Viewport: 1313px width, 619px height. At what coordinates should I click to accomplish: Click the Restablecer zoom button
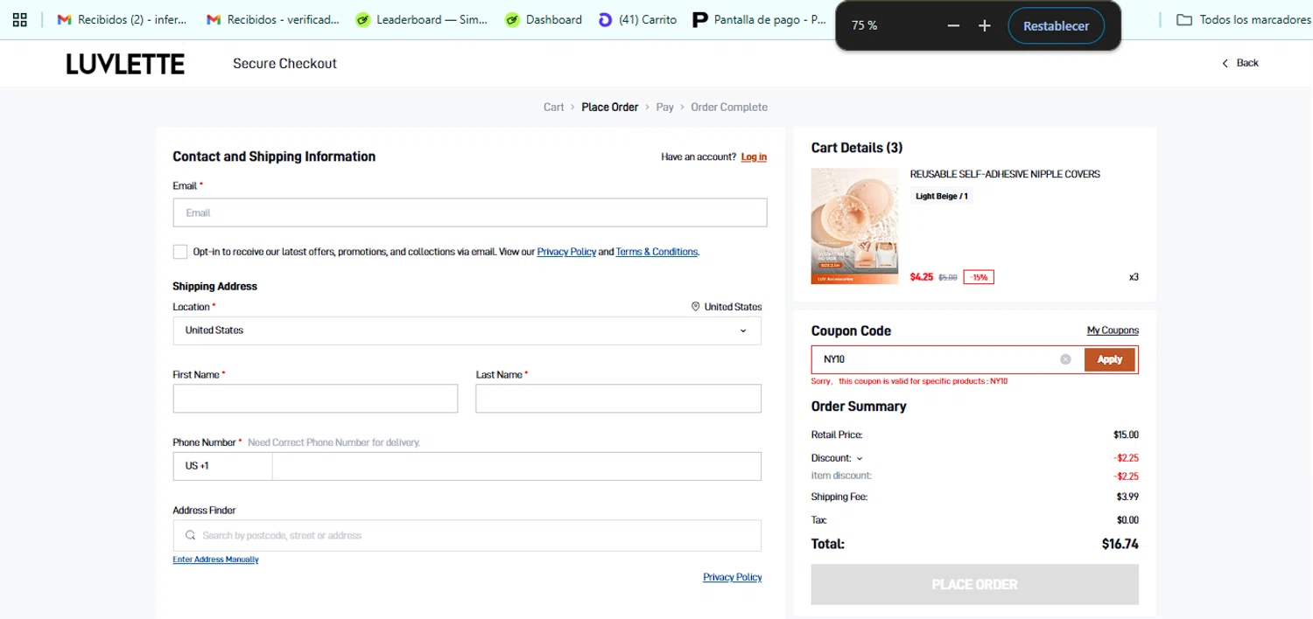pos(1056,26)
